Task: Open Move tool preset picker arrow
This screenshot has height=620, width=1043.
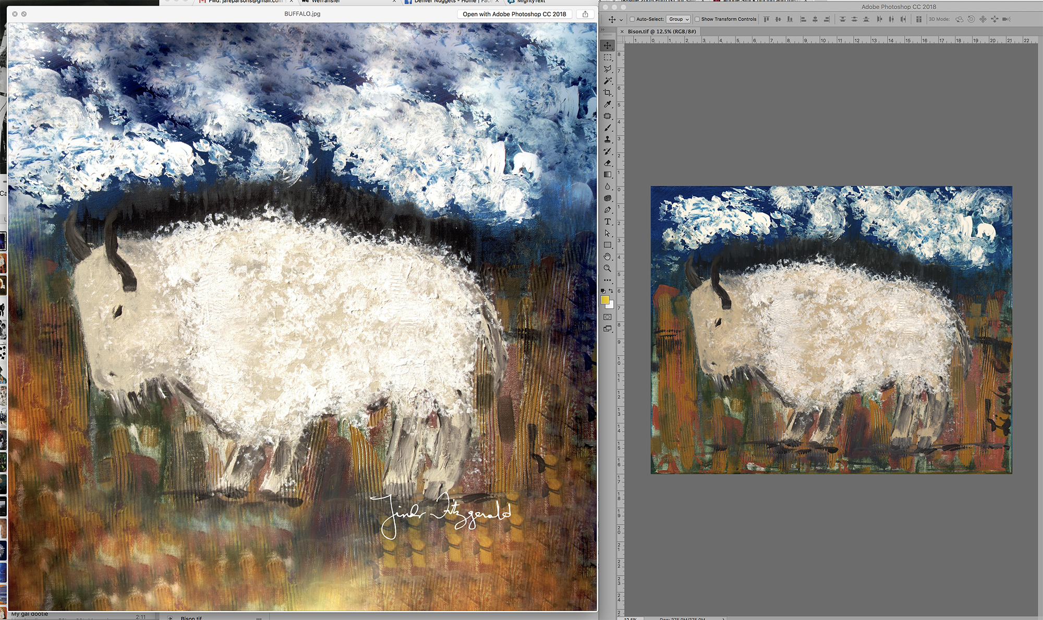Action: pyautogui.click(x=621, y=20)
